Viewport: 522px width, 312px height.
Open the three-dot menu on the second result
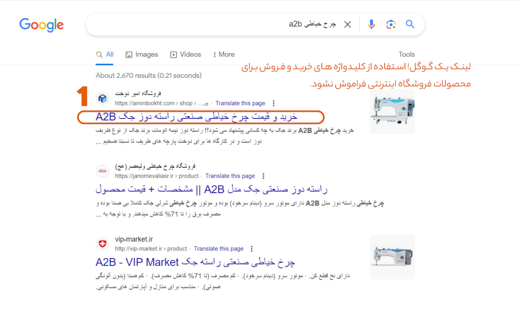[263, 176]
